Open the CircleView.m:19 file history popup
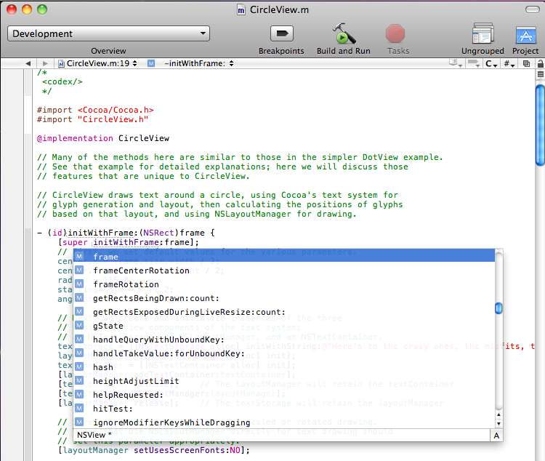Image resolution: width=545 pixels, height=461 pixels. point(98,64)
